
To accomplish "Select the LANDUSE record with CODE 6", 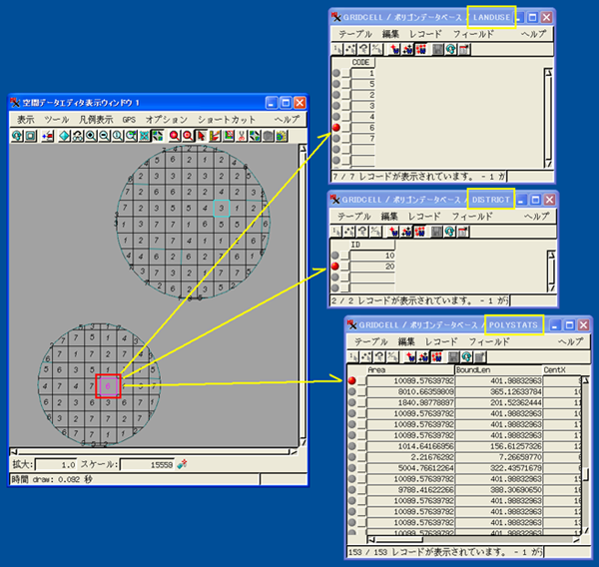I will (337, 128).
